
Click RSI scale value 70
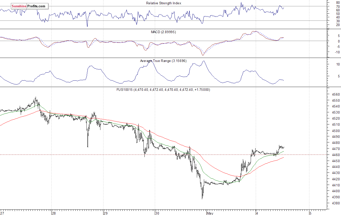tap(338, 7)
